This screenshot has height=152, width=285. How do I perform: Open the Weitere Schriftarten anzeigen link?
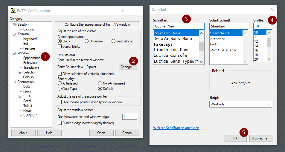coord(176,128)
